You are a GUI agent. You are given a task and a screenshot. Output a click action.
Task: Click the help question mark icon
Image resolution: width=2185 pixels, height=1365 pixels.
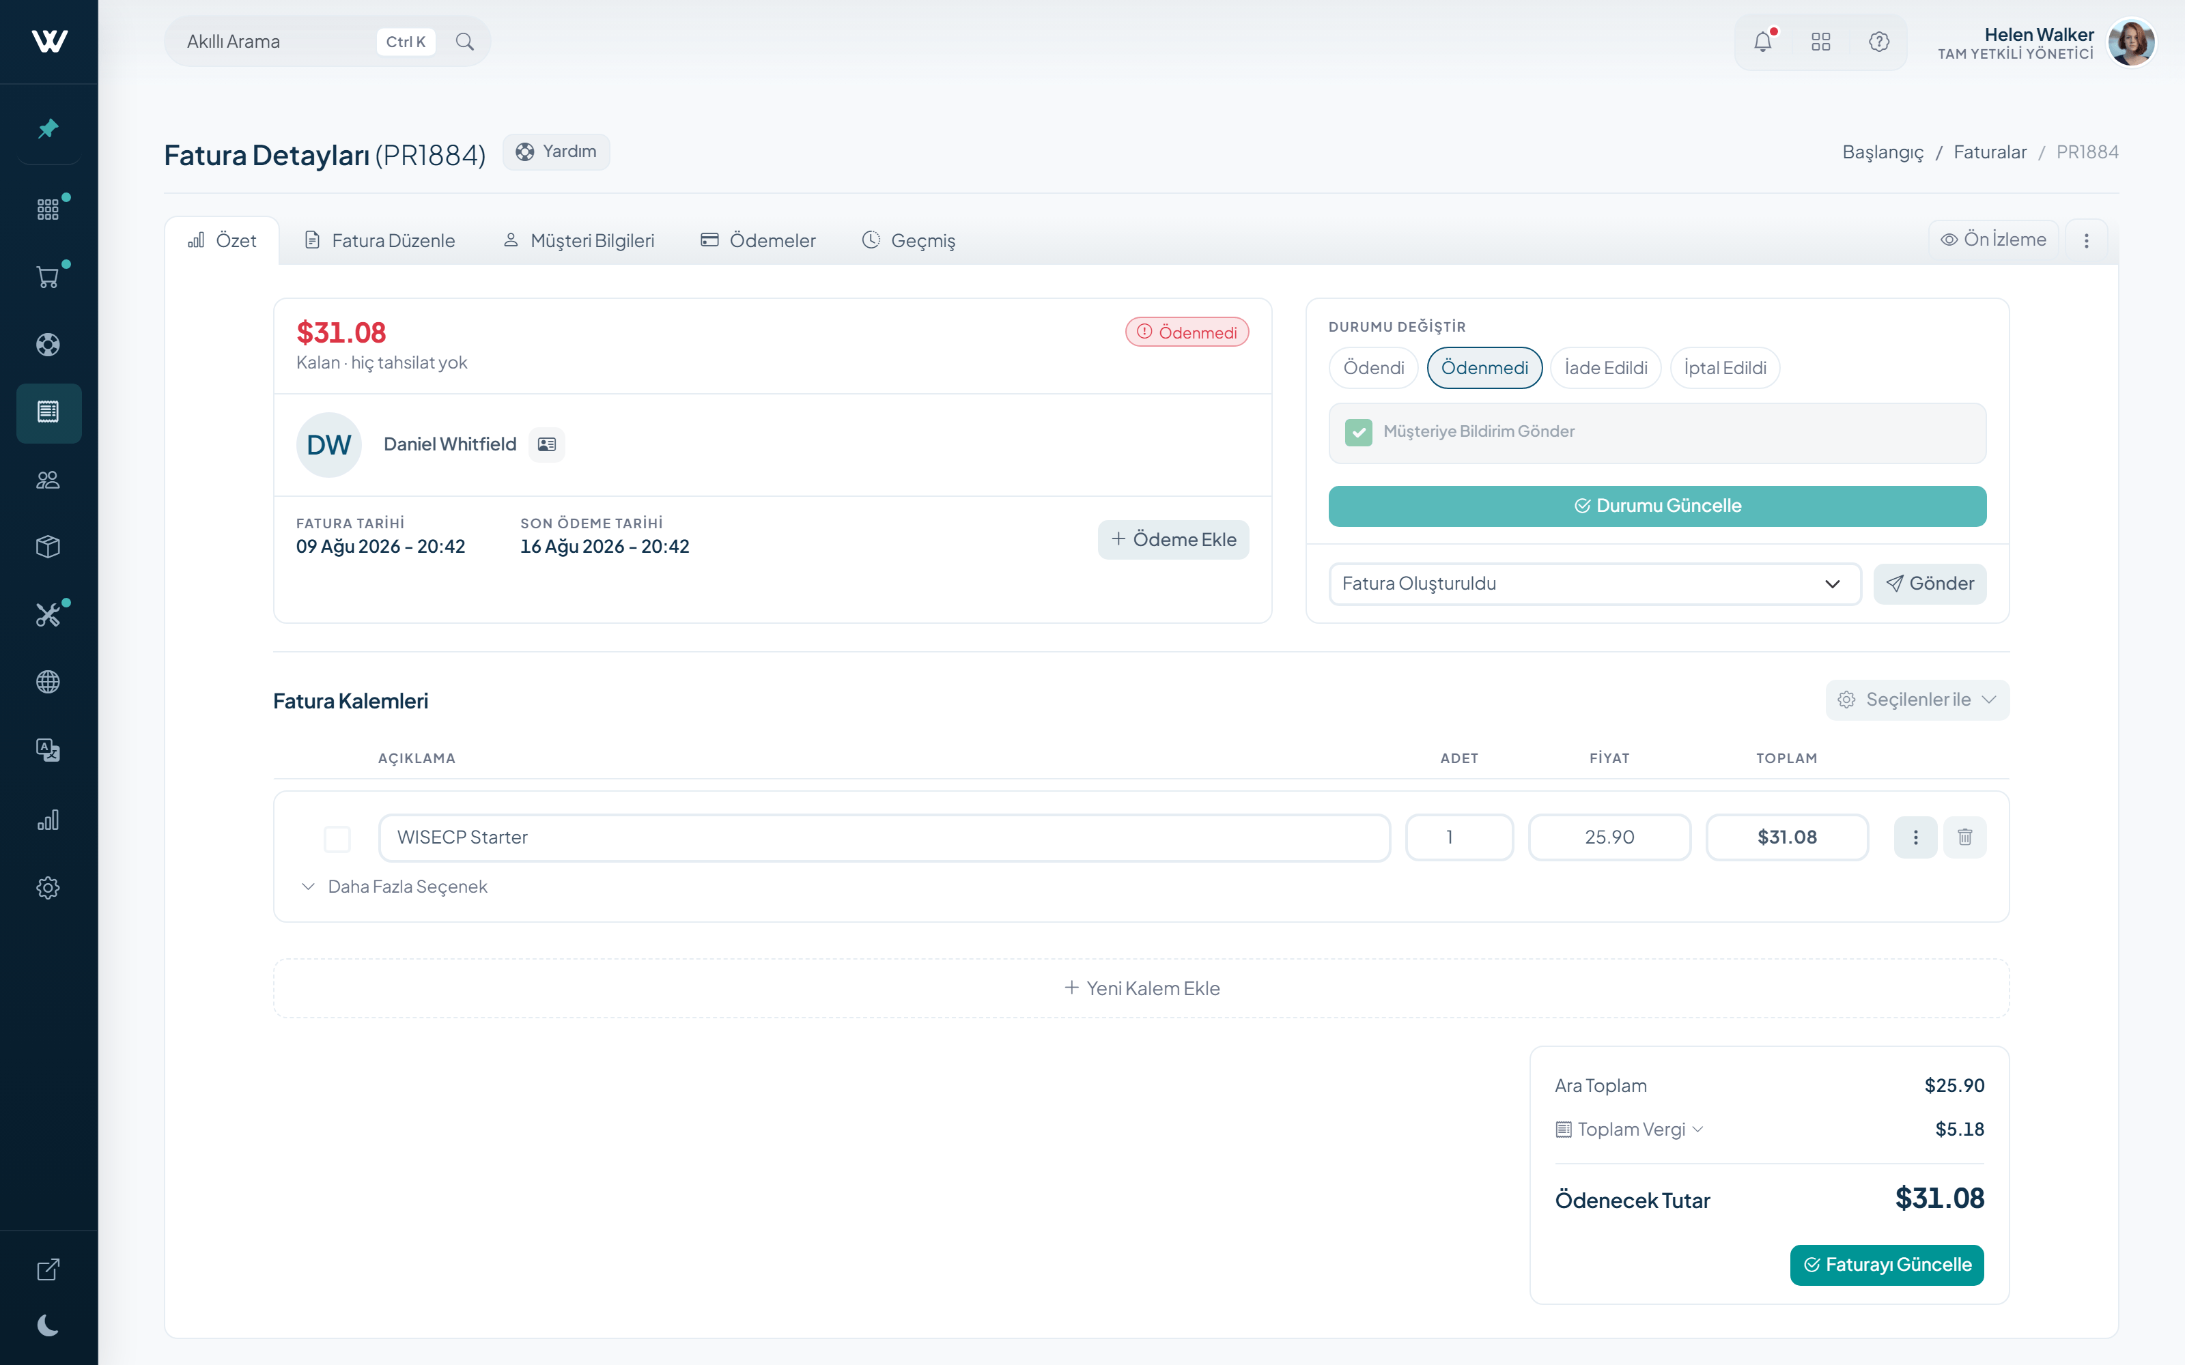click(x=1879, y=42)
